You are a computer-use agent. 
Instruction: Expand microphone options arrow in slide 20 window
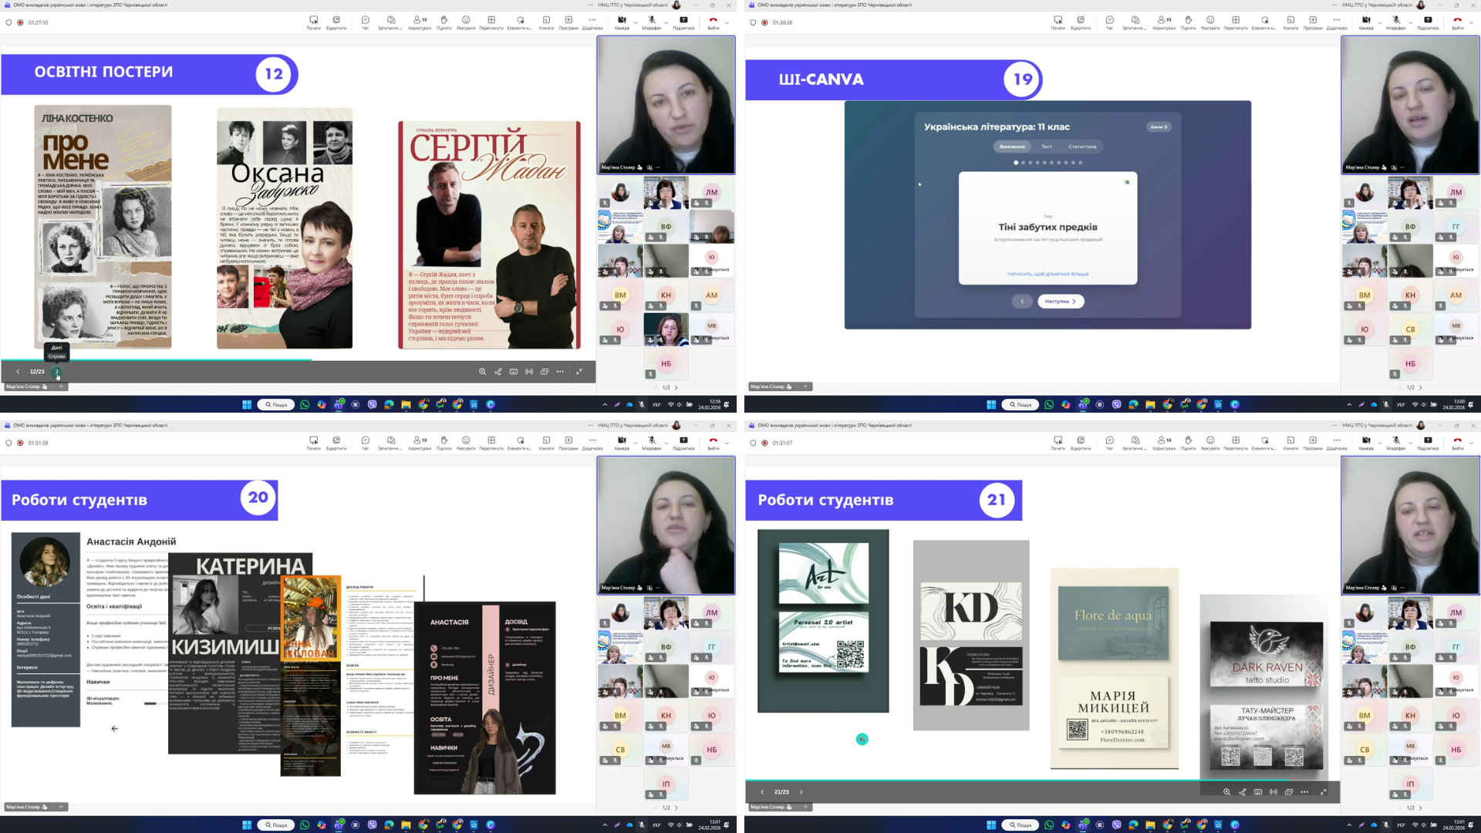666,443
